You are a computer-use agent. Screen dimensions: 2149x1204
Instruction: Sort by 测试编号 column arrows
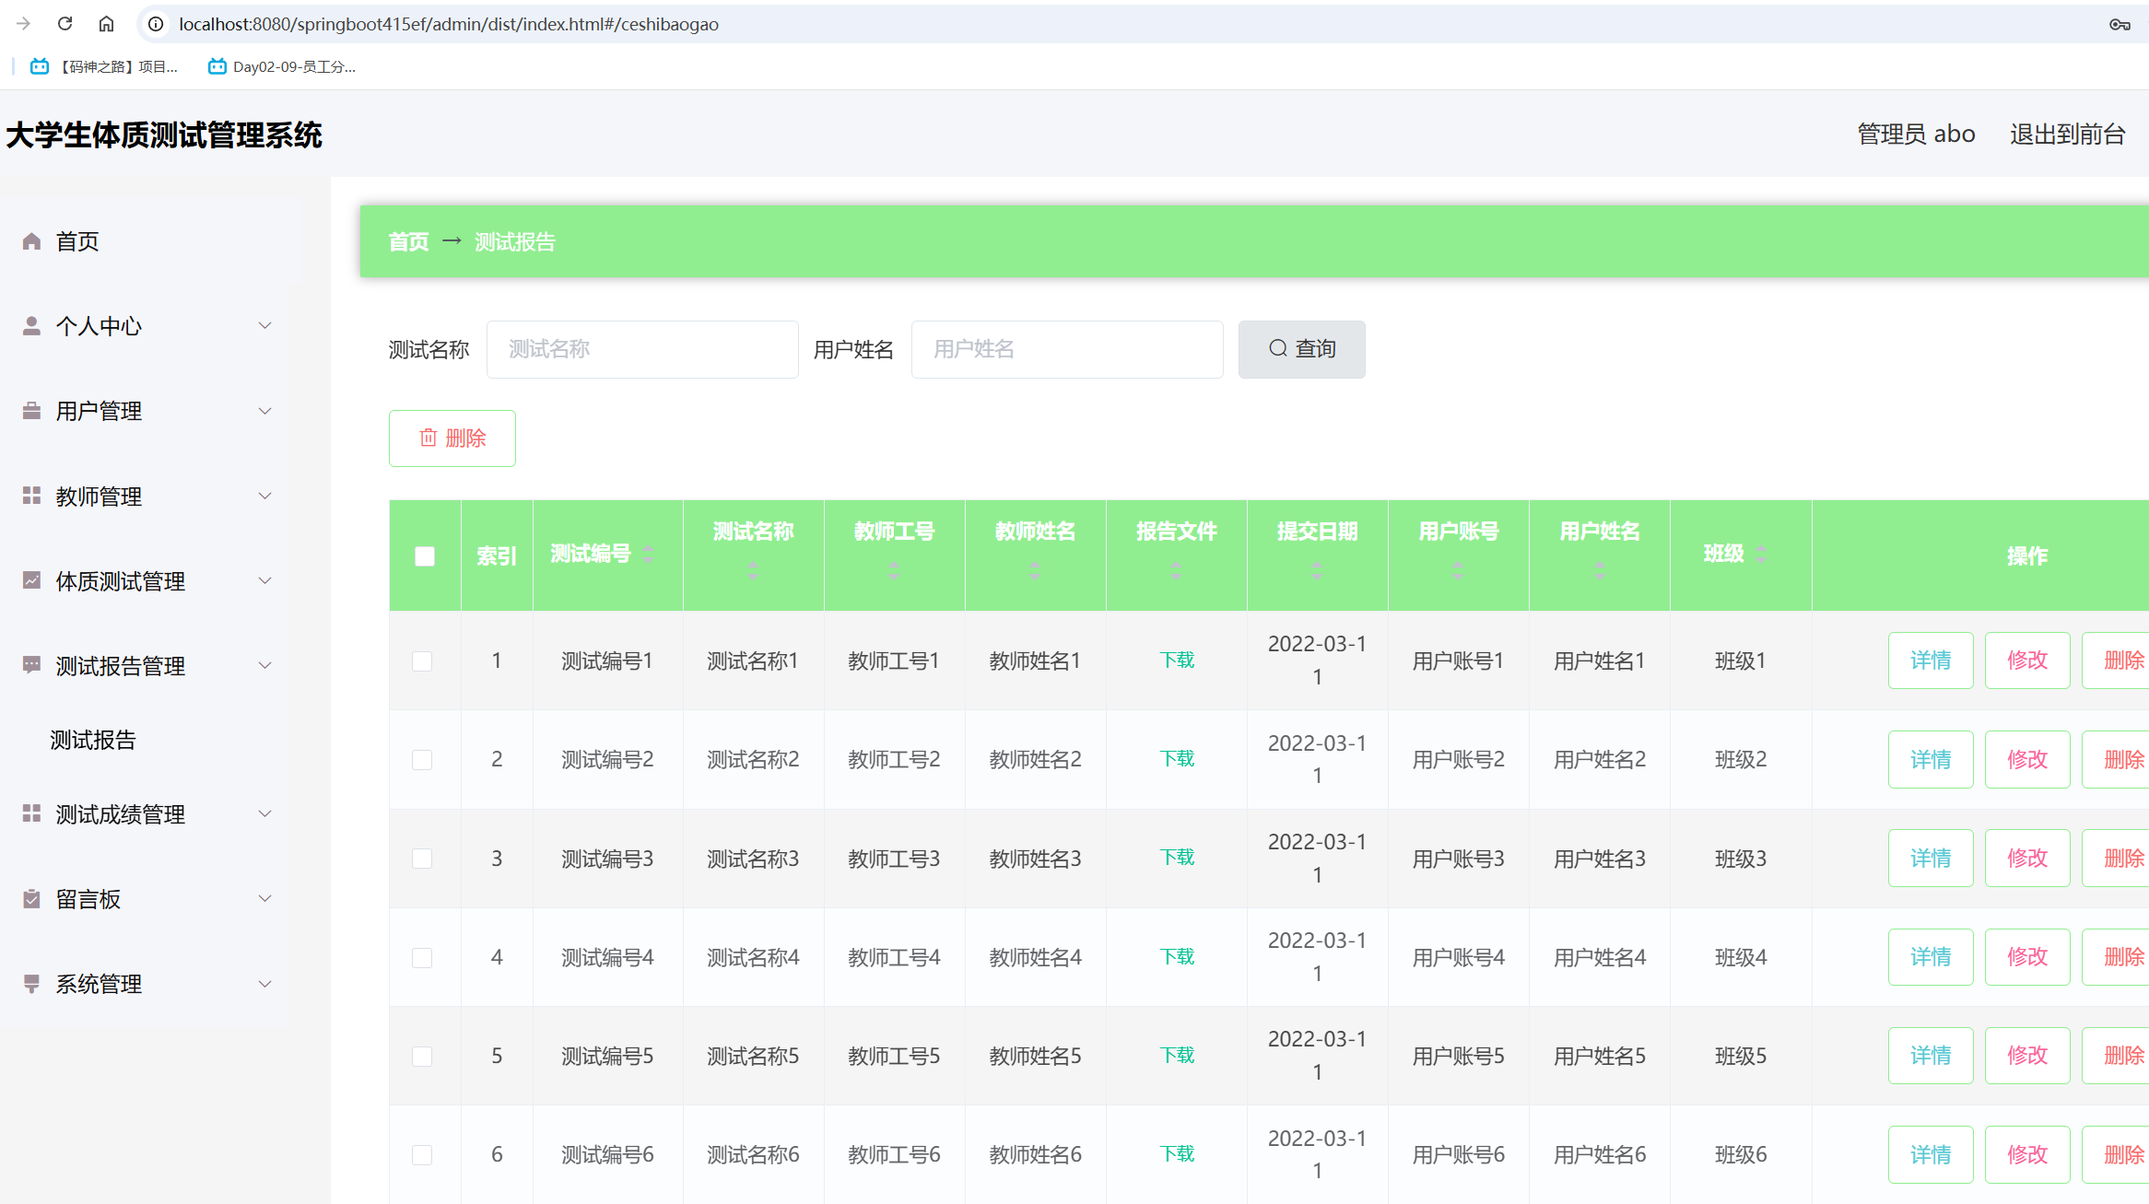[x=649, y=554]
